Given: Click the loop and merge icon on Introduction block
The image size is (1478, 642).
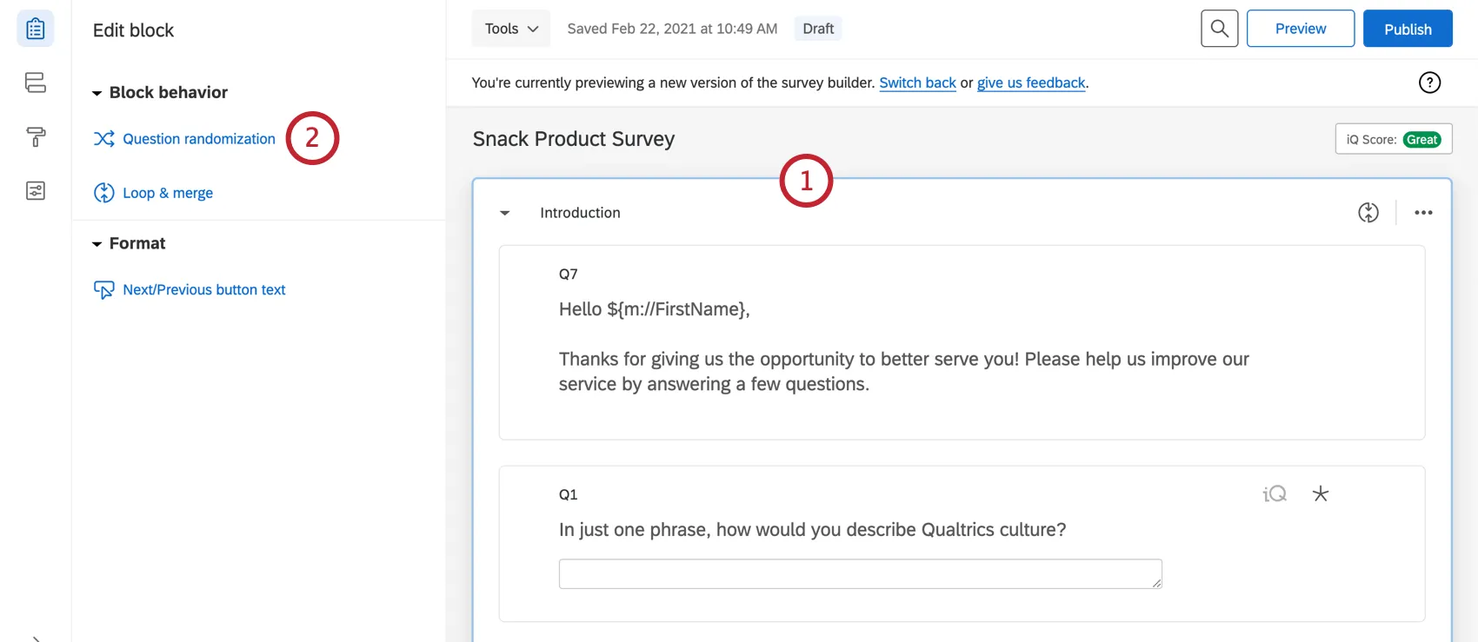Looking at the screenshot, I should click(1368, 213).
